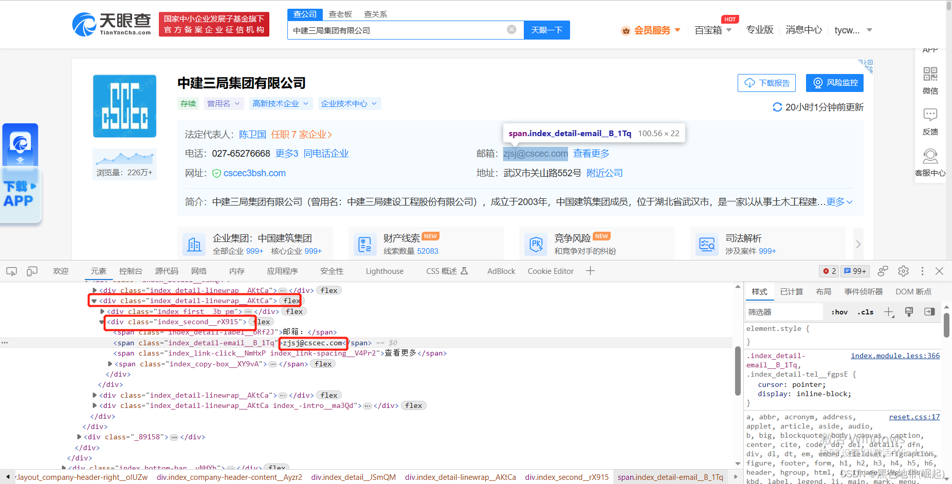Click the 筛选器 filter input

click(x=784, y=312)
